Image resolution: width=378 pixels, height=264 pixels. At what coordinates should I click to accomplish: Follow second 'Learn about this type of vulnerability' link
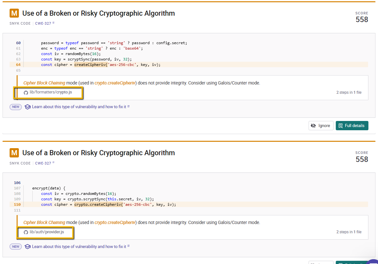click(x=79, y=247)
